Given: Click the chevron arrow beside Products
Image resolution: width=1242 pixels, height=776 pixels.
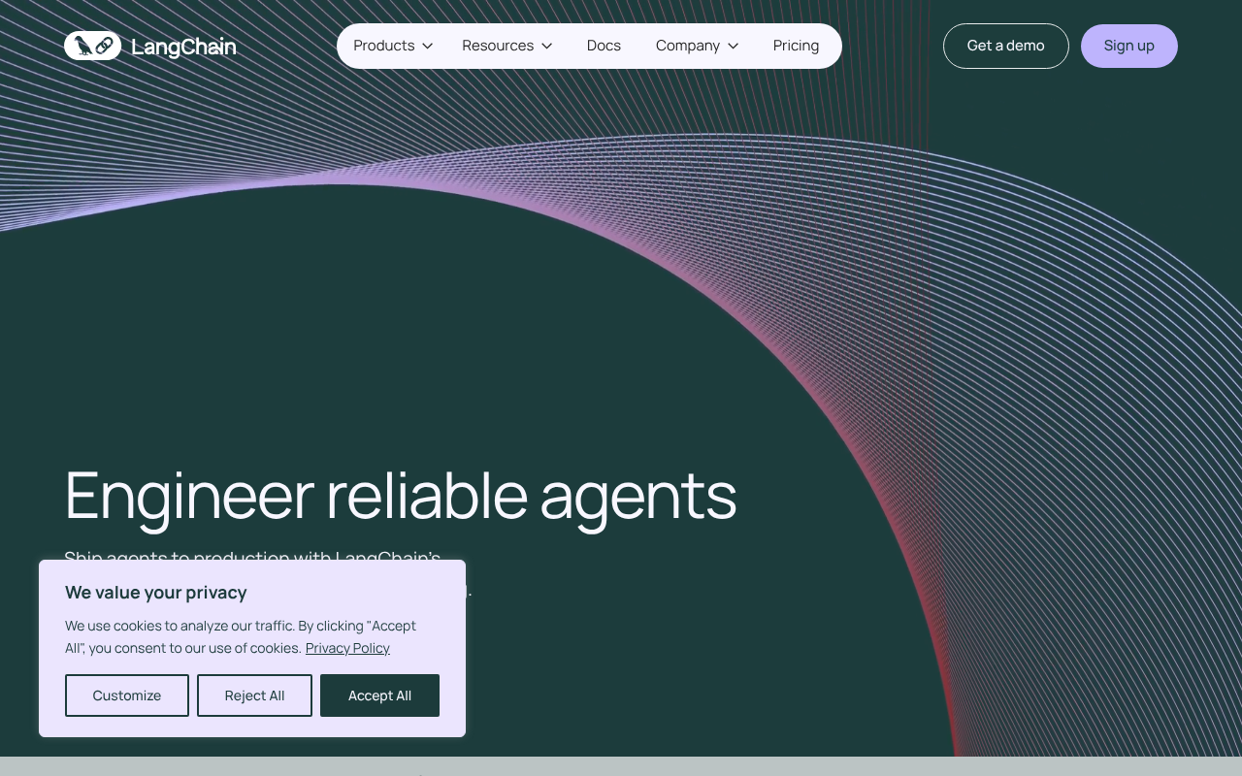Looking at the screenshot, I should [428, 47].
